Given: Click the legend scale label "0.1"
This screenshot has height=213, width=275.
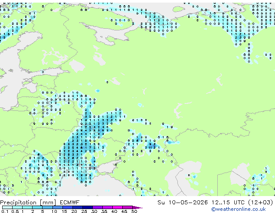Looking at the screenshot, I should (5, 211).
